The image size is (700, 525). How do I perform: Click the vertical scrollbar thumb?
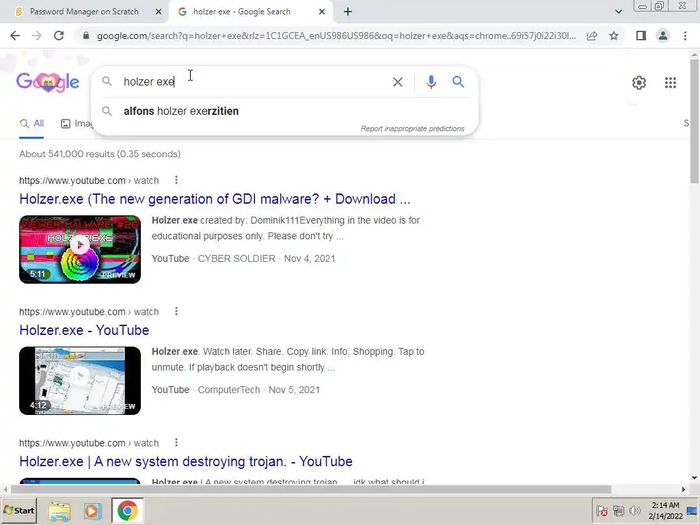coord(695,120)
